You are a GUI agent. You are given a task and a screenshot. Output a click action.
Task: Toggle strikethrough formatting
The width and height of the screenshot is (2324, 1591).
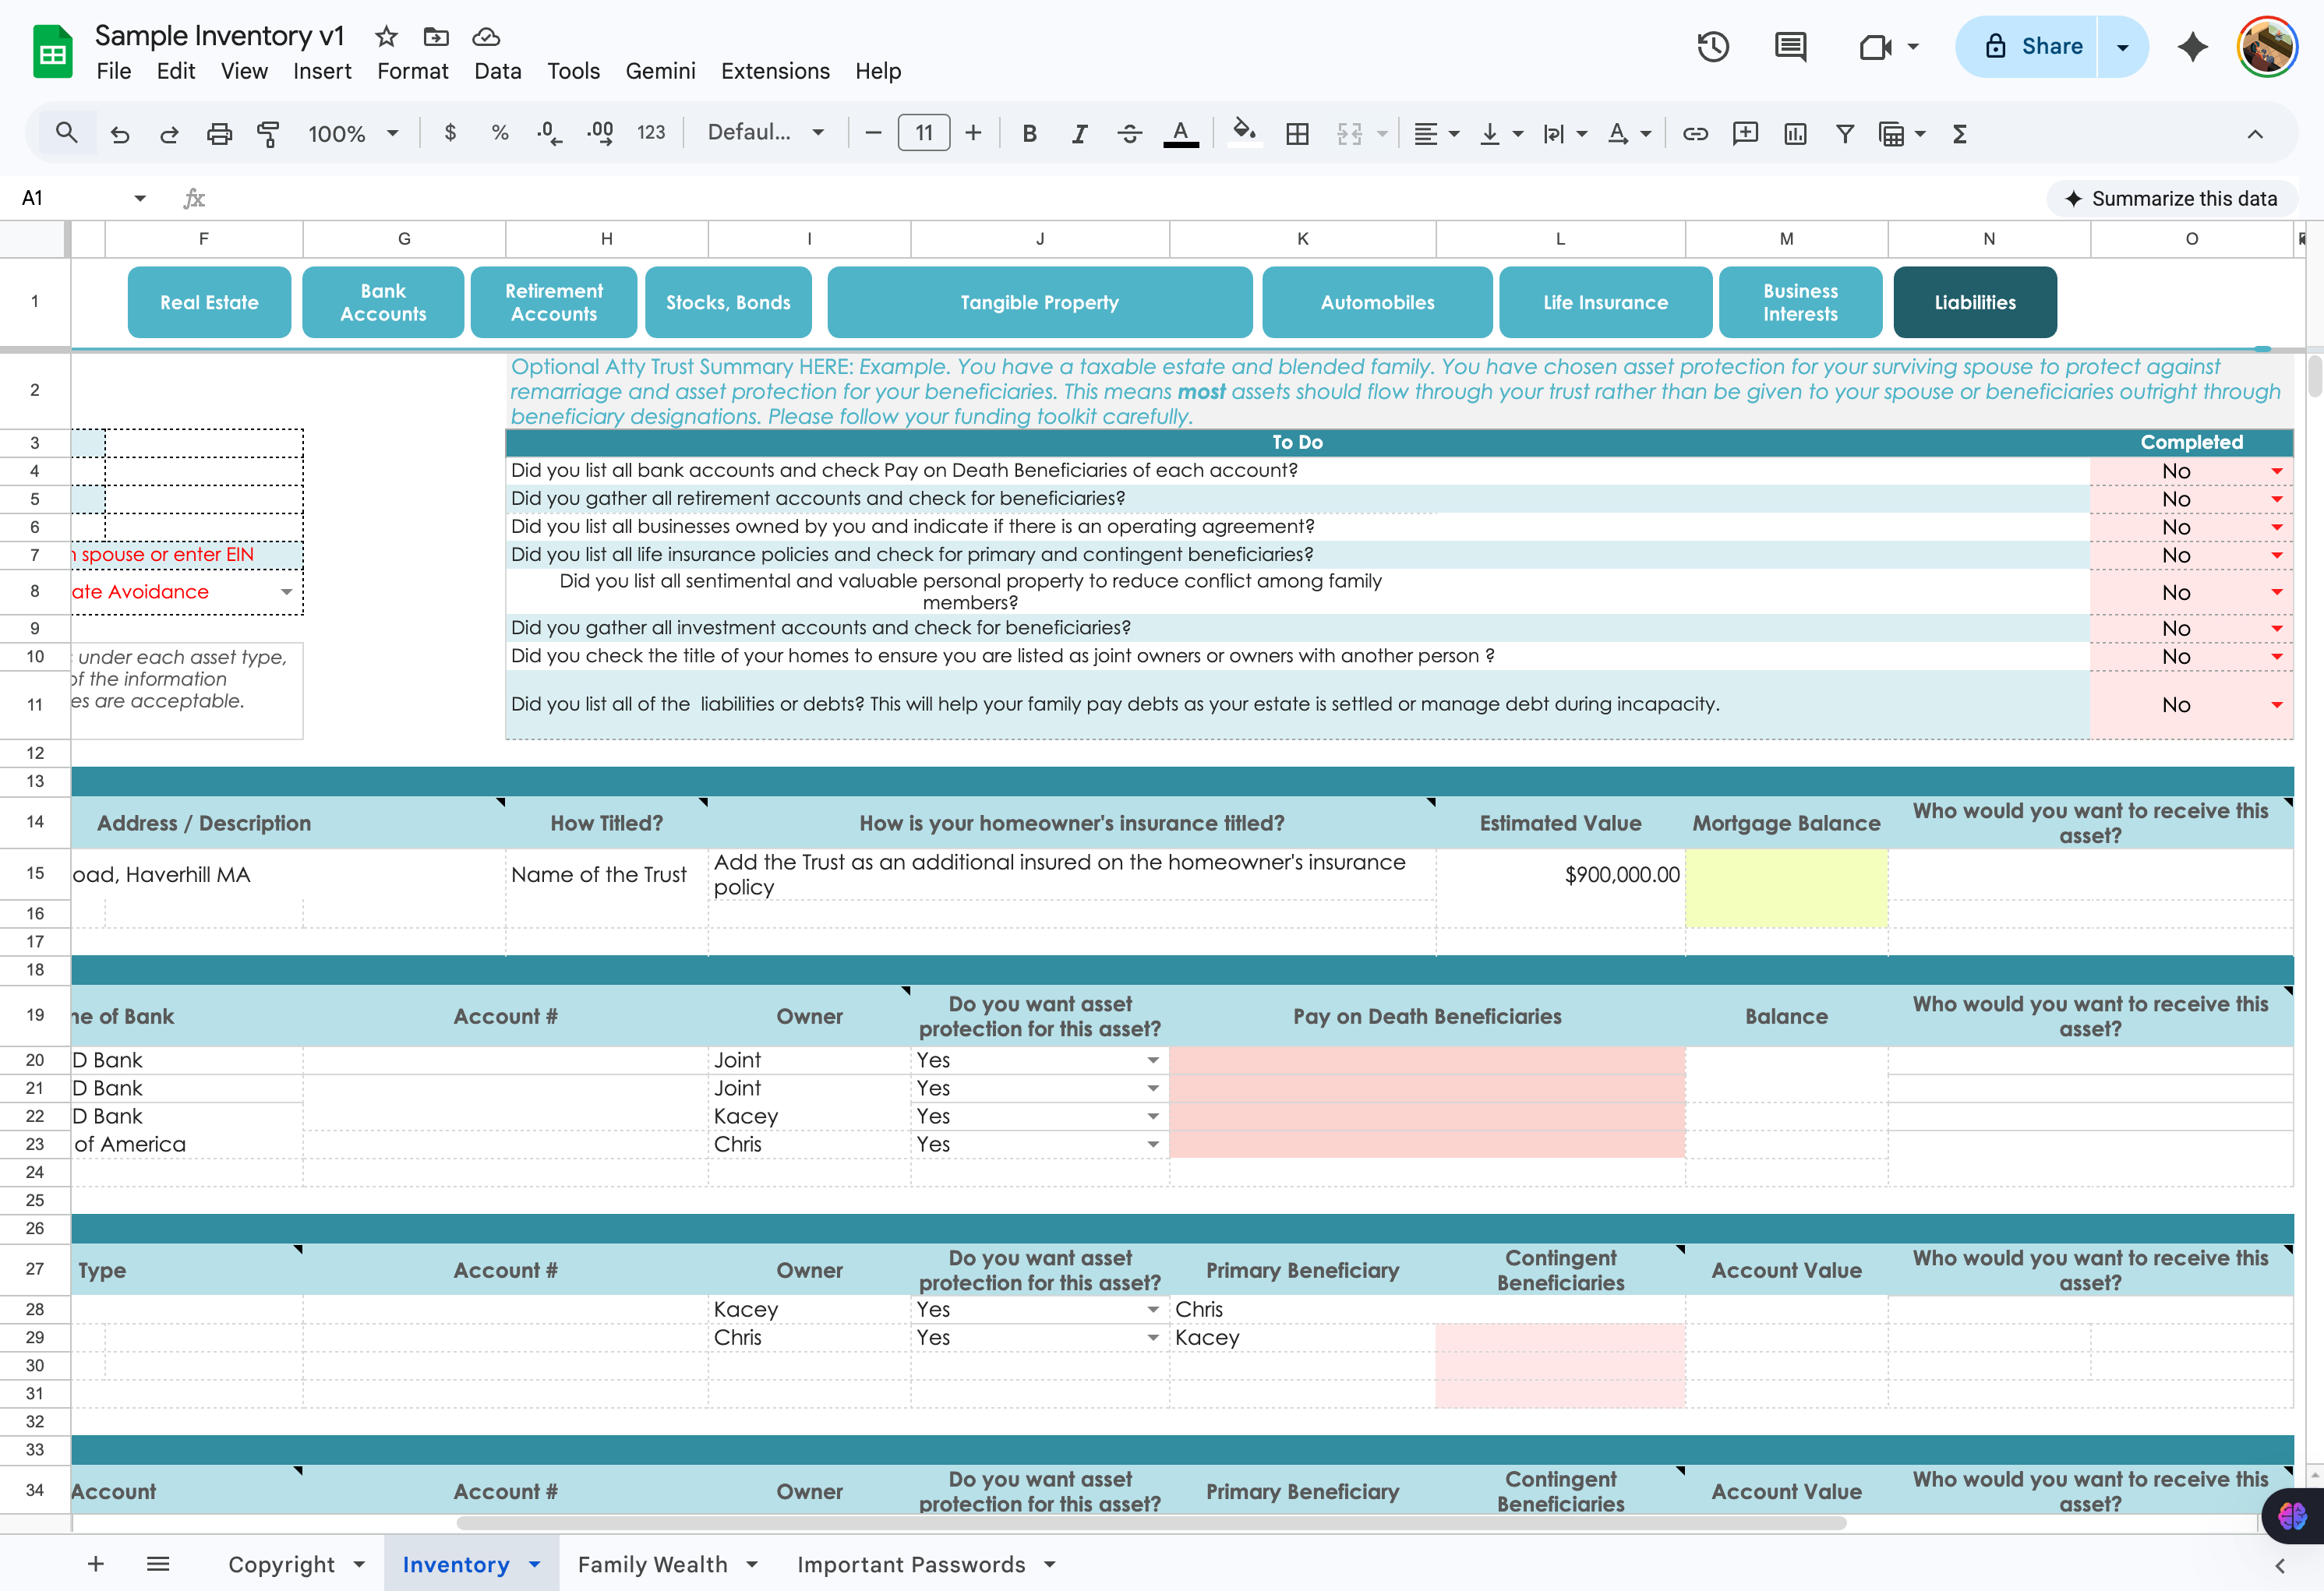[1129, 133]
